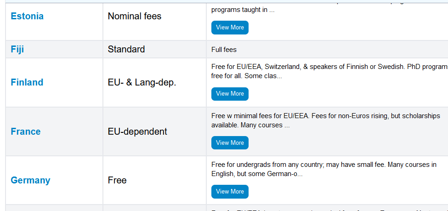
Task: Click France's description about minimal fees
Action: (x=326, y=120)
